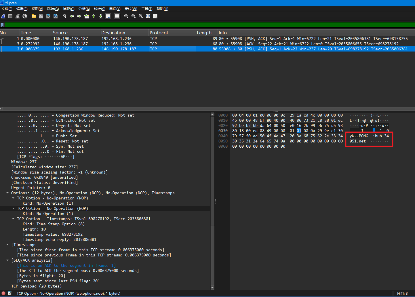The height and width of the screenshot is (297, 415).
Task: Click the find packet magnifier icon
Action: tap(65, 16)
